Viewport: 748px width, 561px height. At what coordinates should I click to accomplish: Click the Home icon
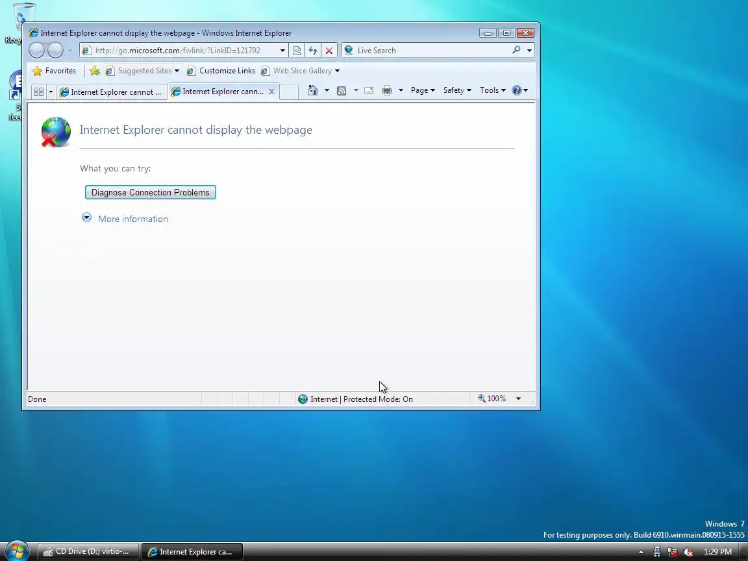point(312,90)
